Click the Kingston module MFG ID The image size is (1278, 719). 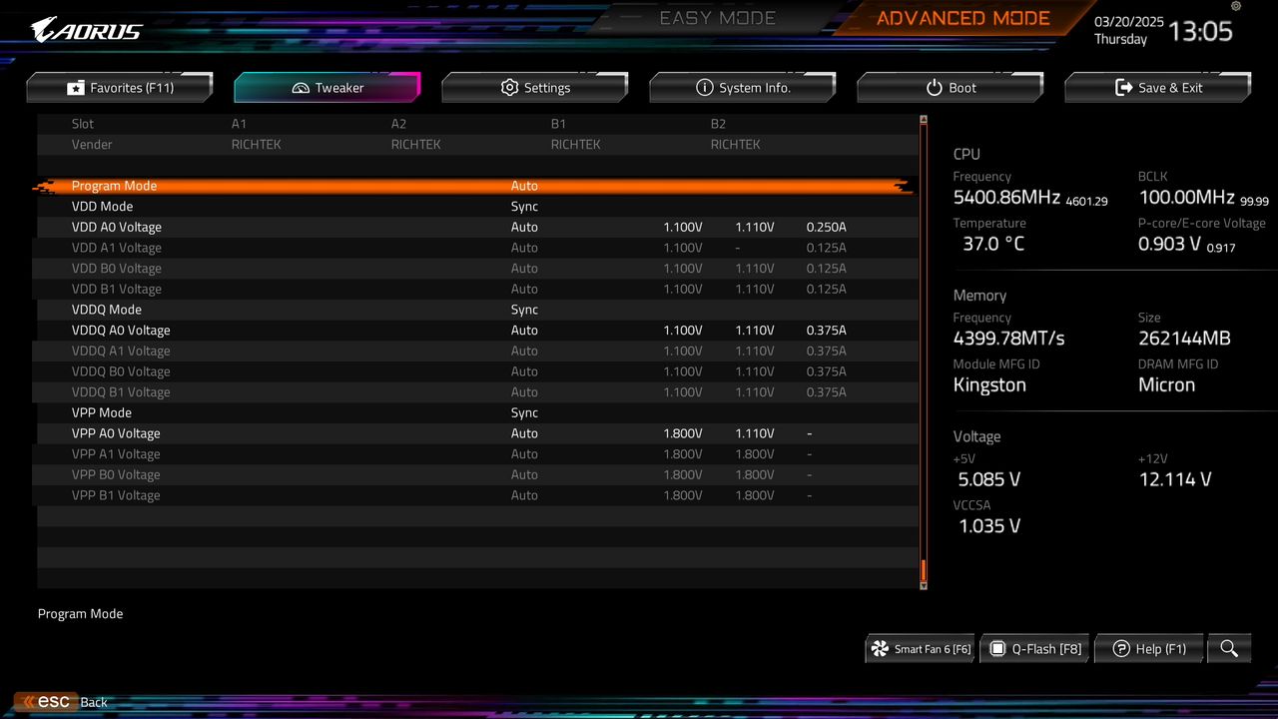pos(989,385)
